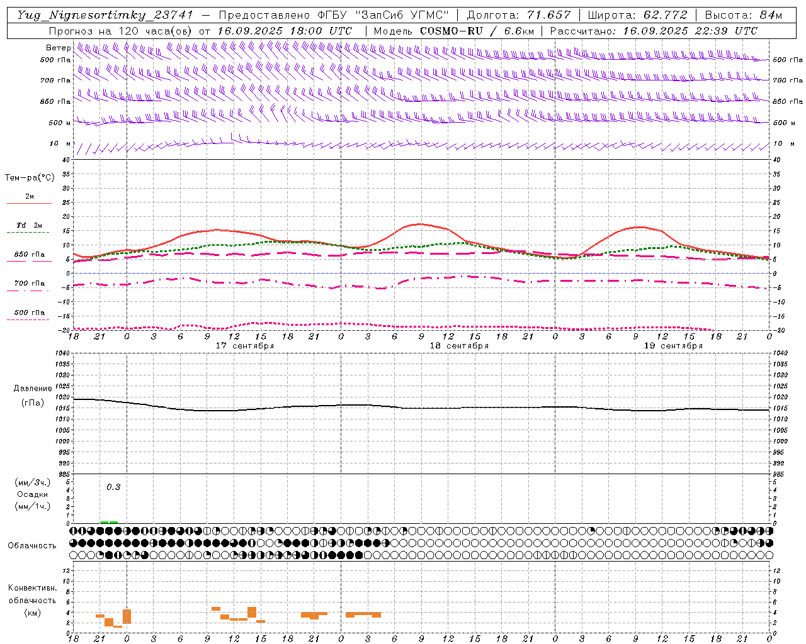
Task: Click the 0.3 precipitation amount value
Action: pos(113,487)
